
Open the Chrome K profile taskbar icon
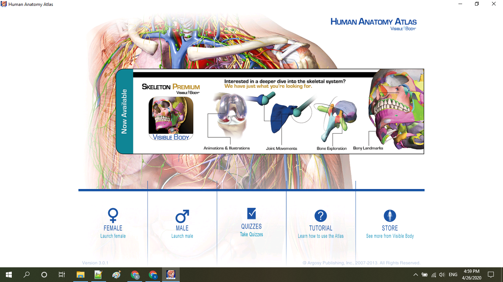135,275
